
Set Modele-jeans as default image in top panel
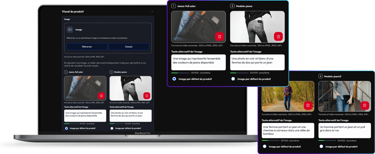pos(233,79)
